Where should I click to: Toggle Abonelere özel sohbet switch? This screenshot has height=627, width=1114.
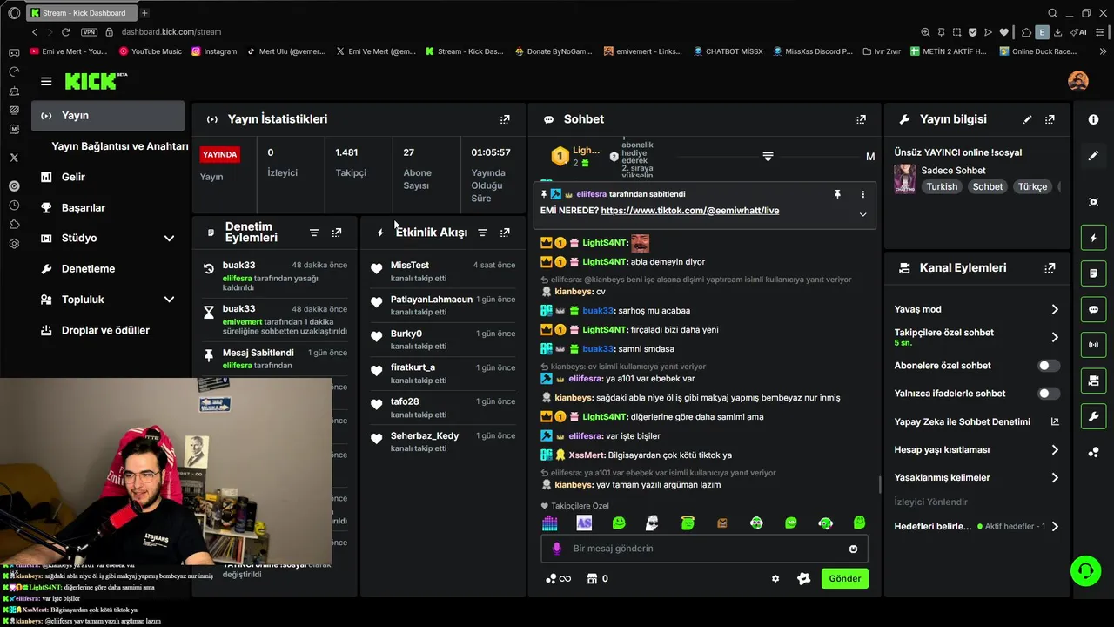click(x=1049, y=366)
